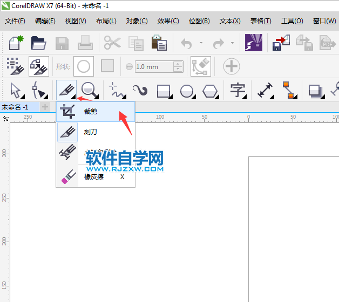Screen dimensions: 339x302
Task: Click the ruler origin corner icon
Action: pos(5,118)
